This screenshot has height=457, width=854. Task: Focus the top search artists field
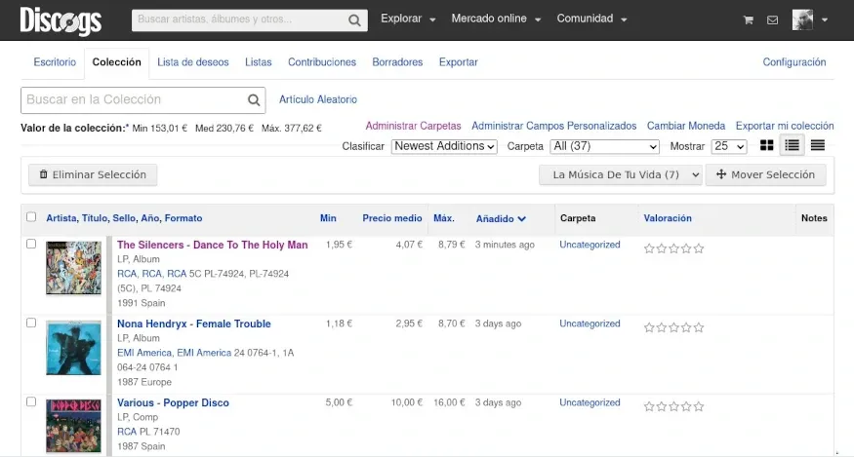(240, 19)
